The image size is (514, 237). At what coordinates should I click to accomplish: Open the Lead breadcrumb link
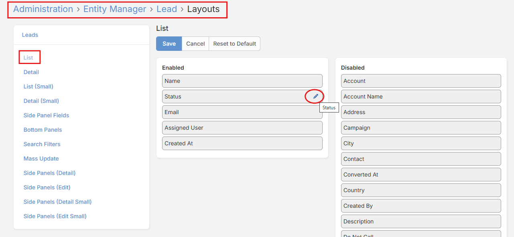[167, 9]
